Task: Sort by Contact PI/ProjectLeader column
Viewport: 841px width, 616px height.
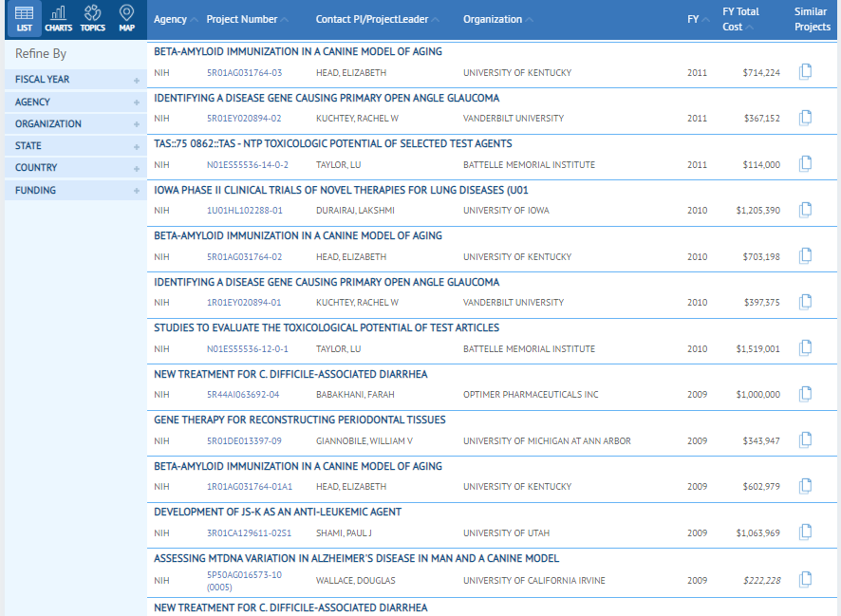Action: (377, 19)
